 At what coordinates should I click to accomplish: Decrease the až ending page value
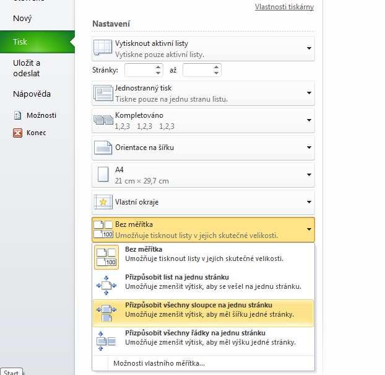tap(216, 73)
